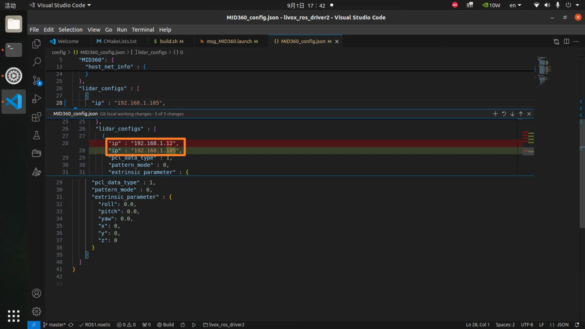Open the Accounts menu in the activity bar
The width and height of the screenshot is (585, 329).
click(x=36, y=293)
